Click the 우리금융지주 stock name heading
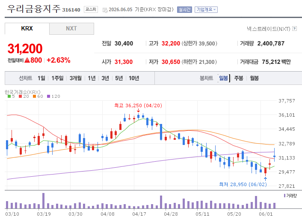302x220 pixels. click(x=34, y=9)
